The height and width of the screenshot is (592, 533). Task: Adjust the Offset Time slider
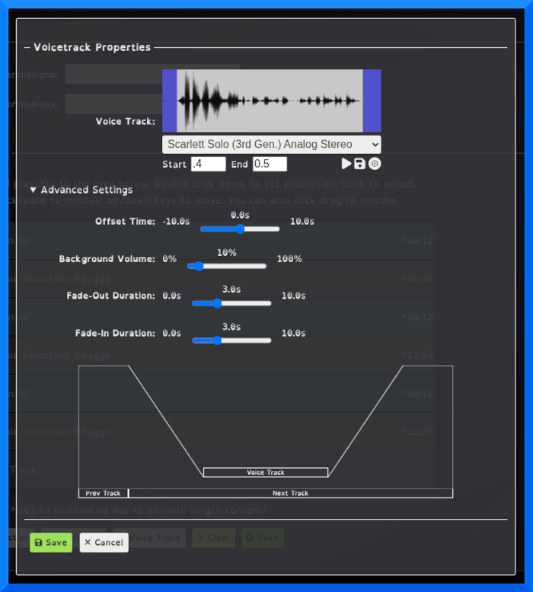[x=240, y=229]
